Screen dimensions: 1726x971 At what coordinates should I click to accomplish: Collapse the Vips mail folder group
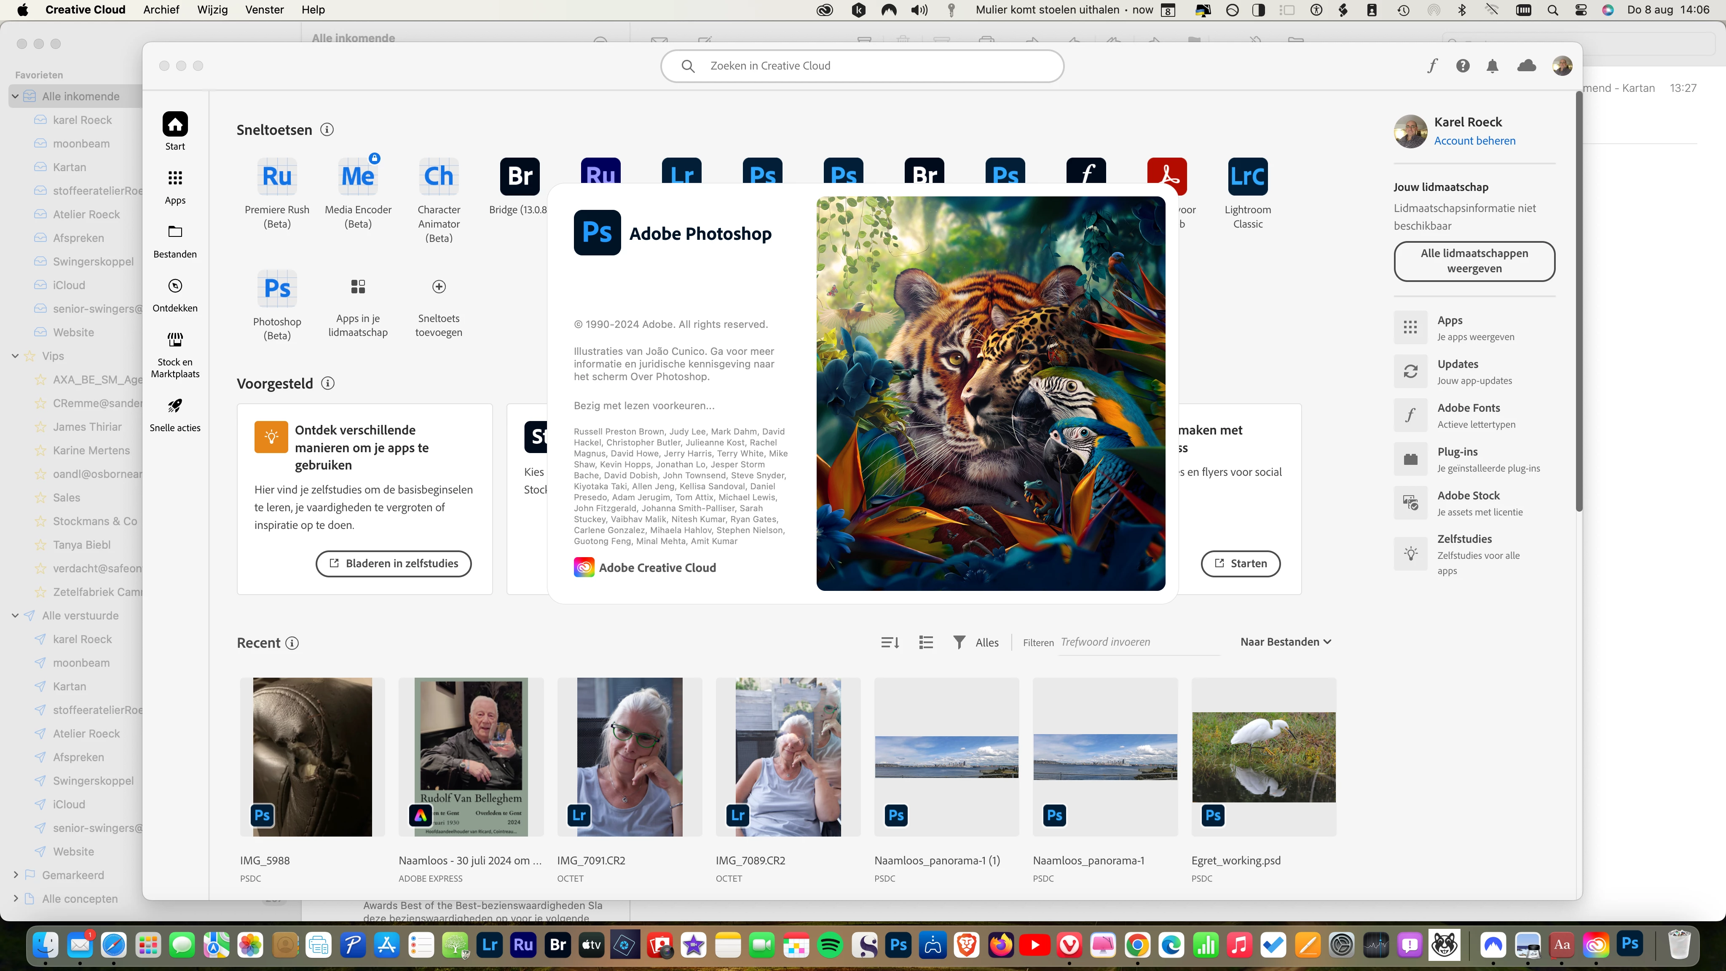pos(16,356)
